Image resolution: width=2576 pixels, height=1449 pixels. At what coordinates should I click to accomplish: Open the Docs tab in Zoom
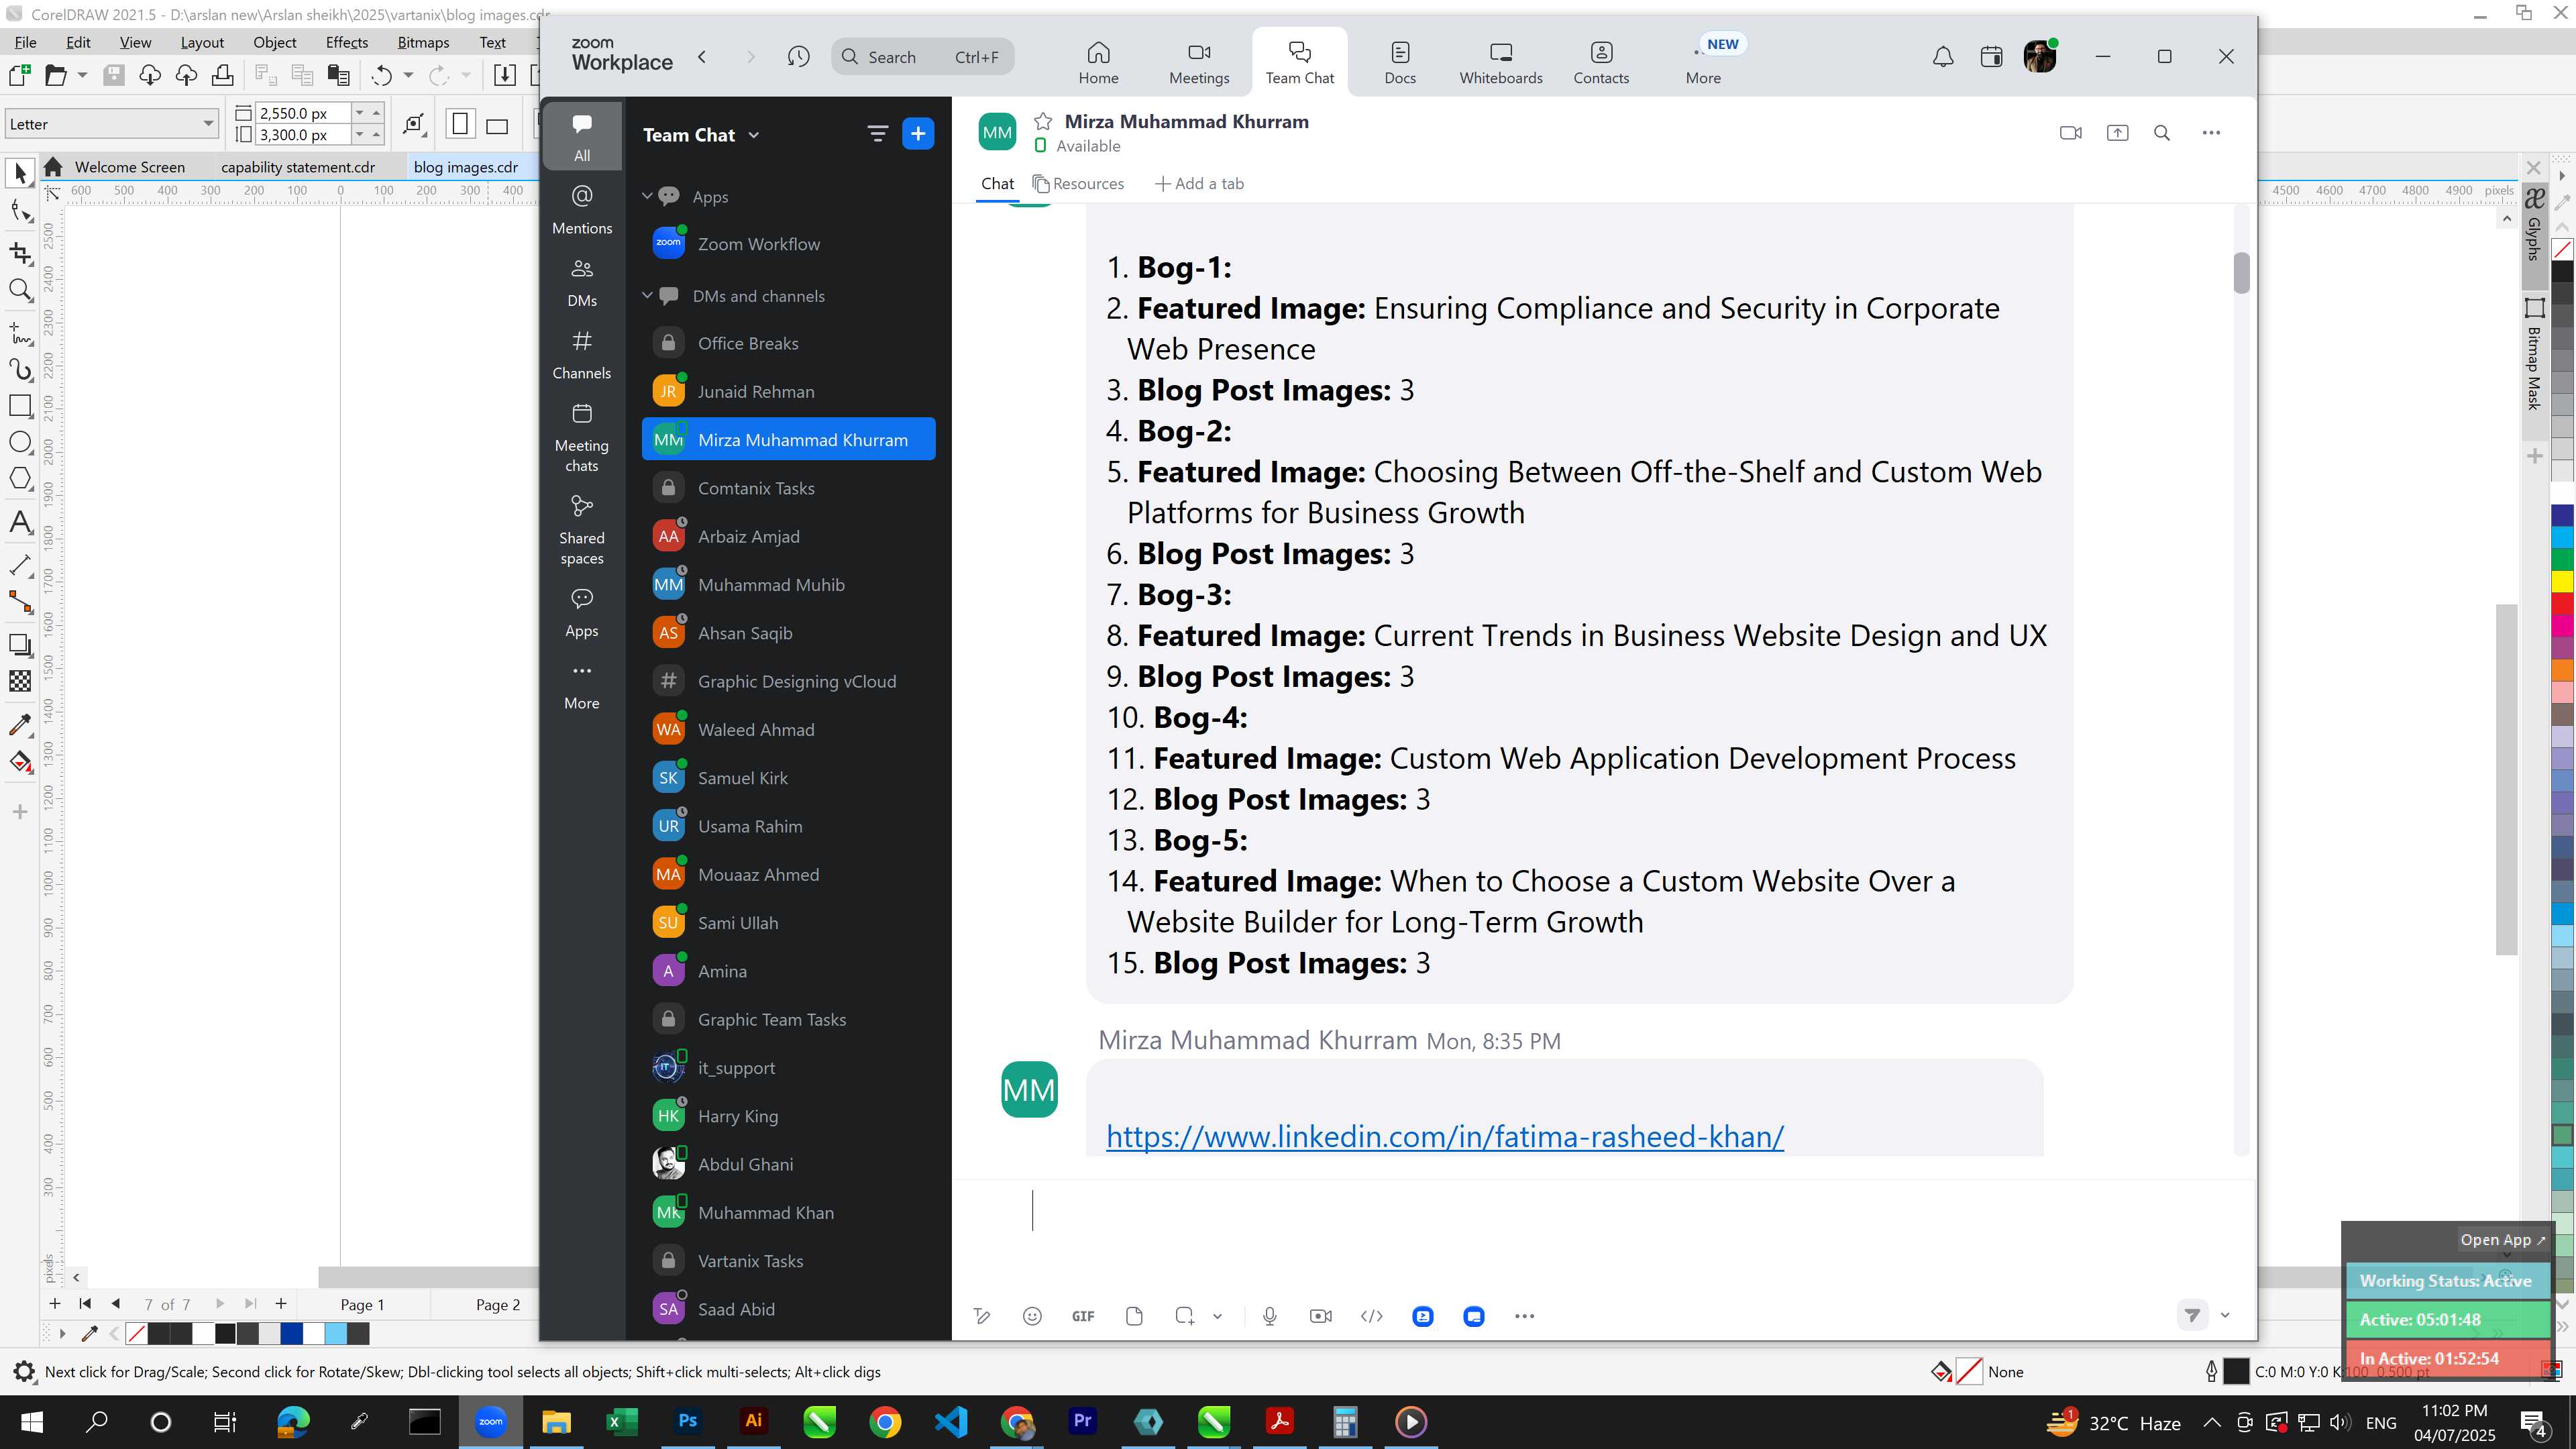(x=1400, y=63)
